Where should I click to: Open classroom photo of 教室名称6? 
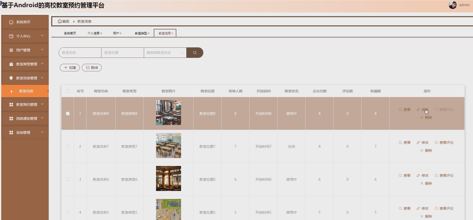pos(168,178)
